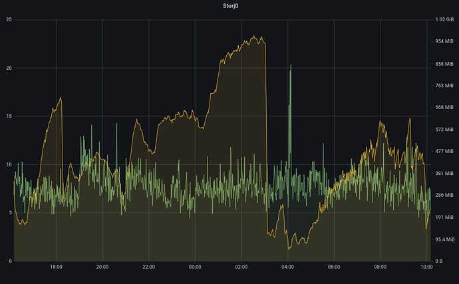
Task: Click the yellow peak just after 18:00
Action: tap(61, 98)
